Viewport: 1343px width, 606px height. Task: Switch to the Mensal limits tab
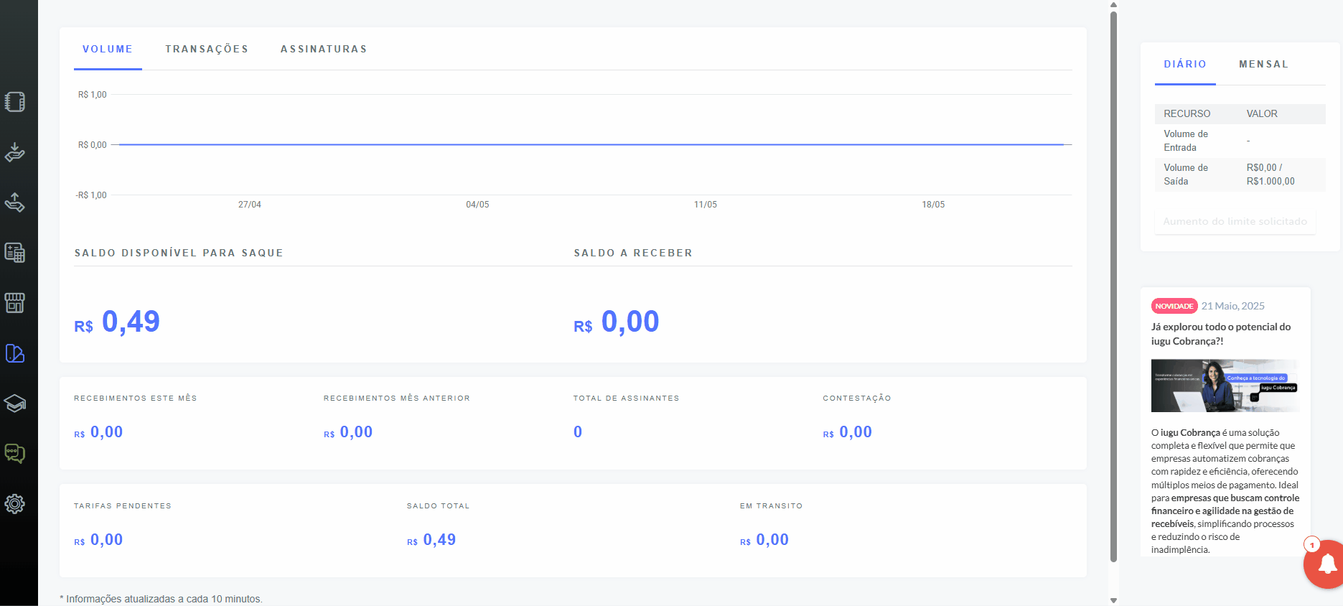(1263, 64)
